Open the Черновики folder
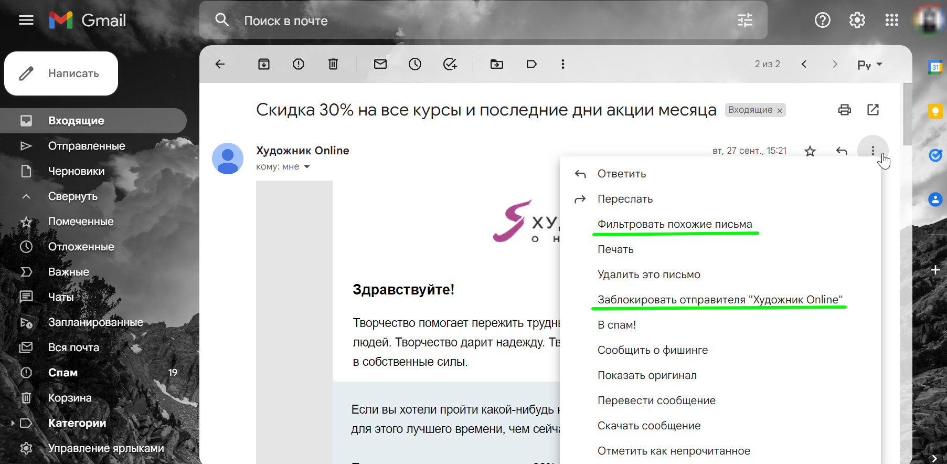The image size is (947, 464). (x=93, y=171)
